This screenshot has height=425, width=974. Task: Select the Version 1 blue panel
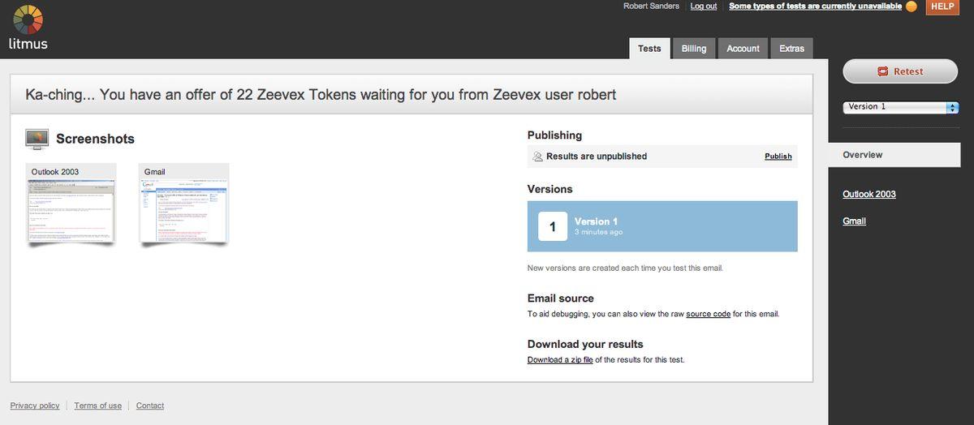pos(662,226)
